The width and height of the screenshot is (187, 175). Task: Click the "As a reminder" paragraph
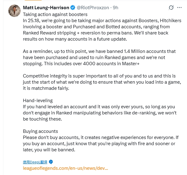pyautogui.click(x=99, y=58)
